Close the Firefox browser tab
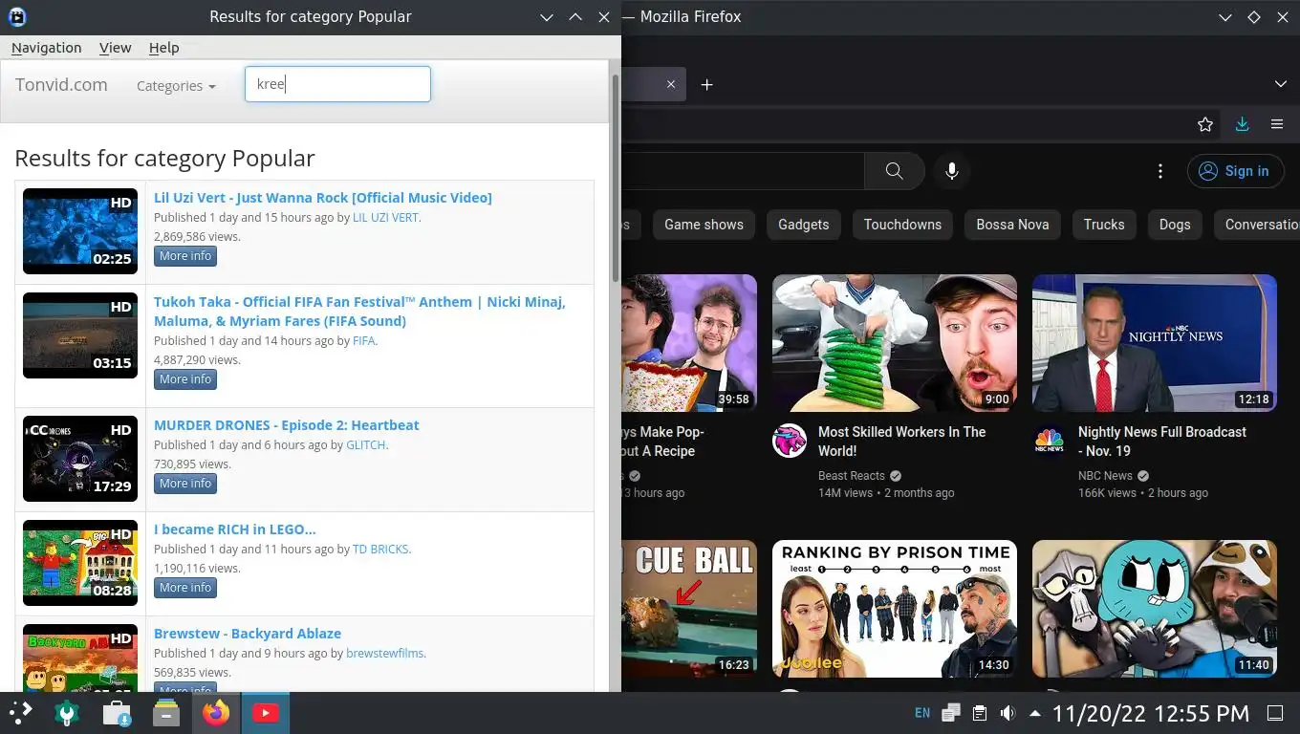 pyautogui.click(x=671, y=84)
